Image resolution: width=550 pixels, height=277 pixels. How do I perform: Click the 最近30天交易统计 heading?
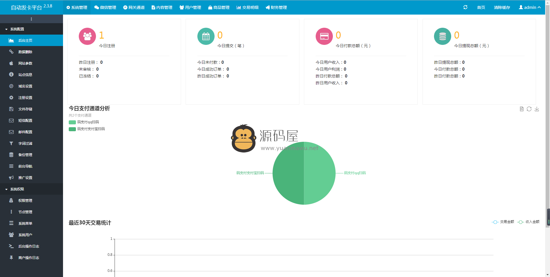(x=90, y=223)
